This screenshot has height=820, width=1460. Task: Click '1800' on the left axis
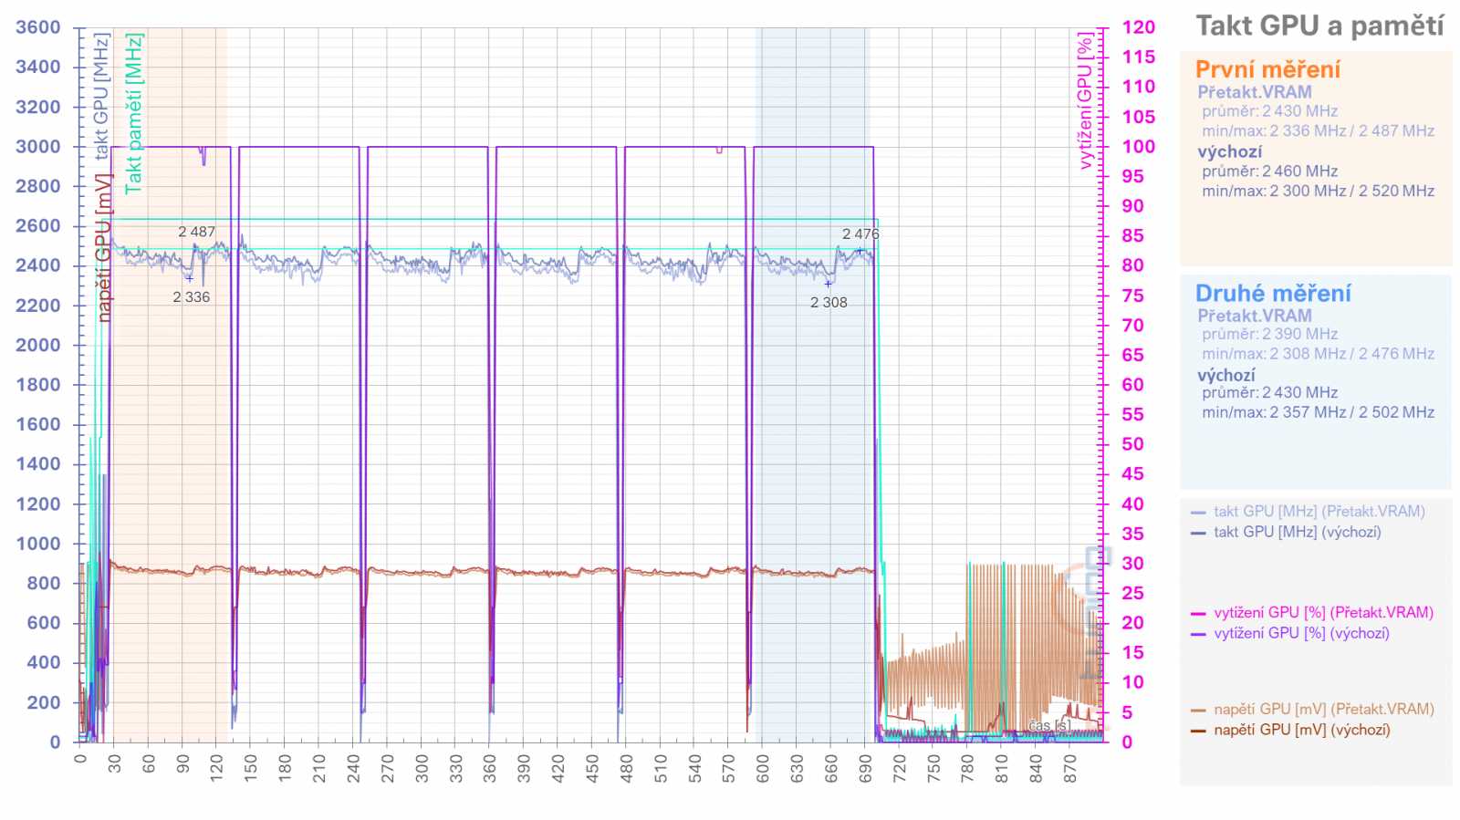click(x=38, y=384)
